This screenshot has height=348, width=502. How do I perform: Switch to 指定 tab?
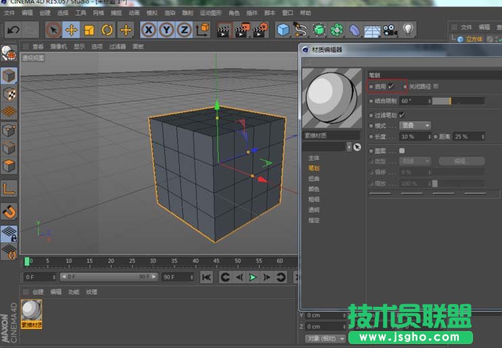[314, 220]
